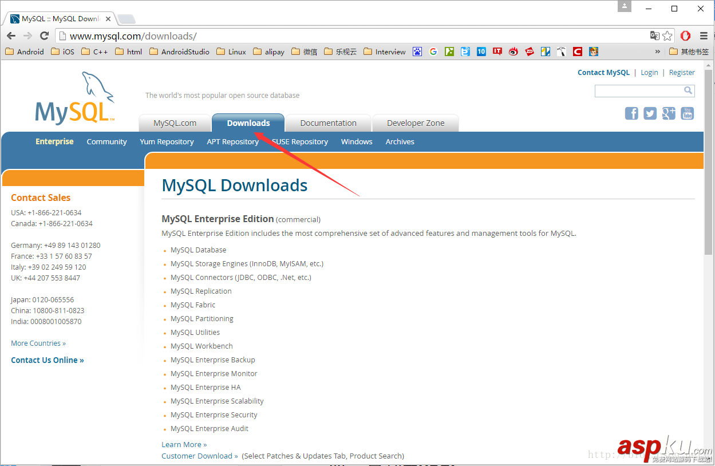Viewport: 715px width, 466px height.
Task: Click the page vertical scrollbar thumb
Action: point(709,163)
